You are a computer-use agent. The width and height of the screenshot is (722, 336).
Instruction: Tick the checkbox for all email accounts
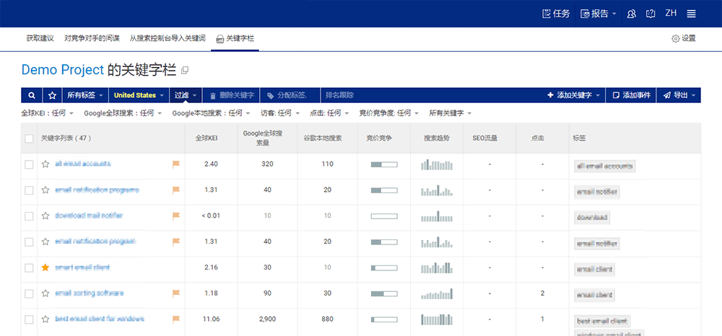(x=29, y=164)
